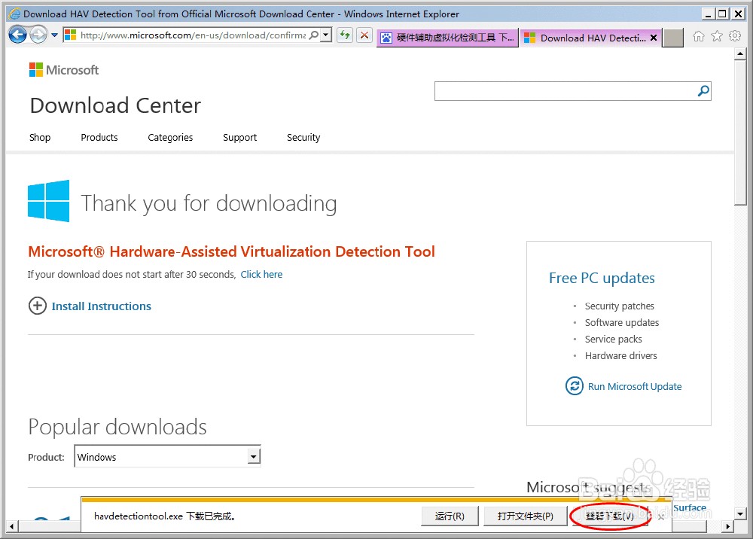Open the Categories menu
Viewport: 753px width, 539px height.
[x=170, y=137]
